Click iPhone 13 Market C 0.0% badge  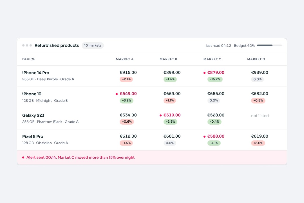tap(214, 100)
